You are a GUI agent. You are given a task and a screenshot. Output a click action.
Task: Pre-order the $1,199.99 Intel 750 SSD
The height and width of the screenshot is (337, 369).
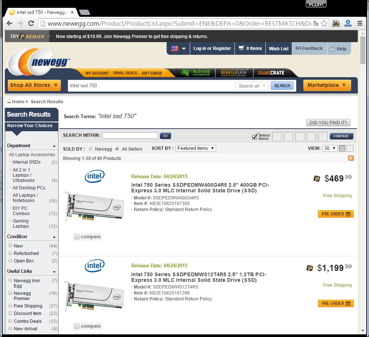click(x=335, y=303)
